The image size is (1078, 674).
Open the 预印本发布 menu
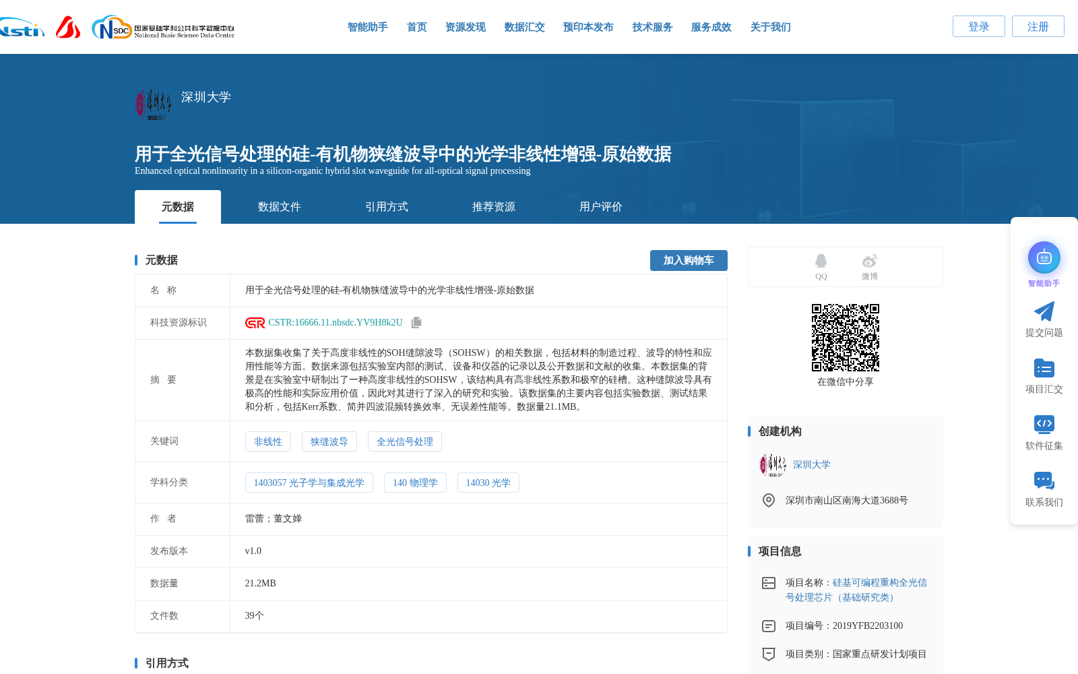tap(588, 27)
